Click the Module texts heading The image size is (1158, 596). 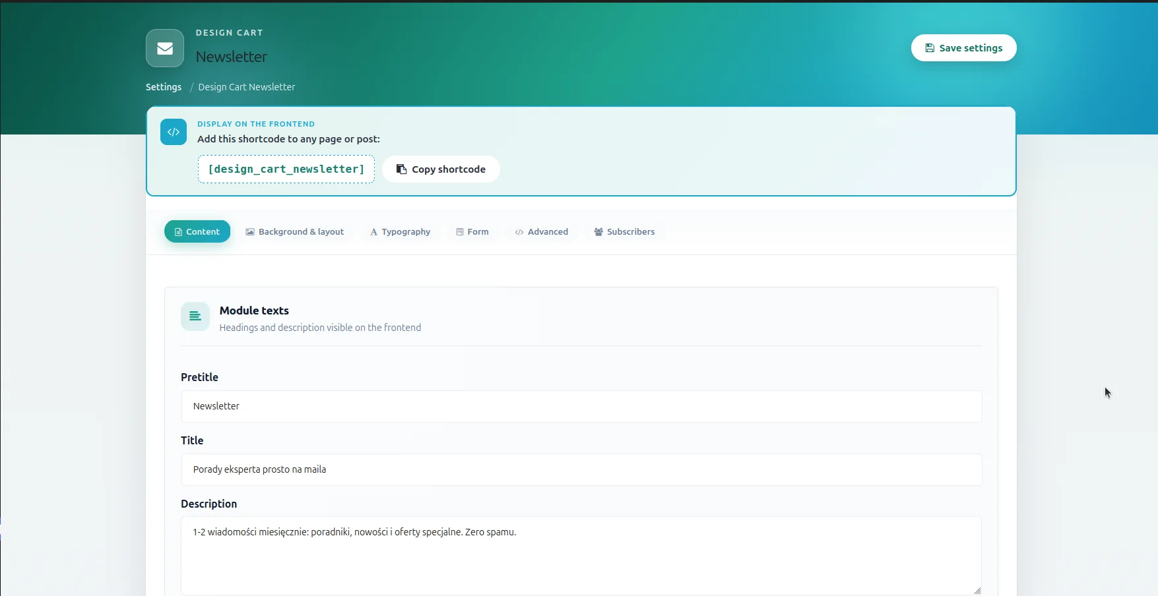(x=254, y=311)
